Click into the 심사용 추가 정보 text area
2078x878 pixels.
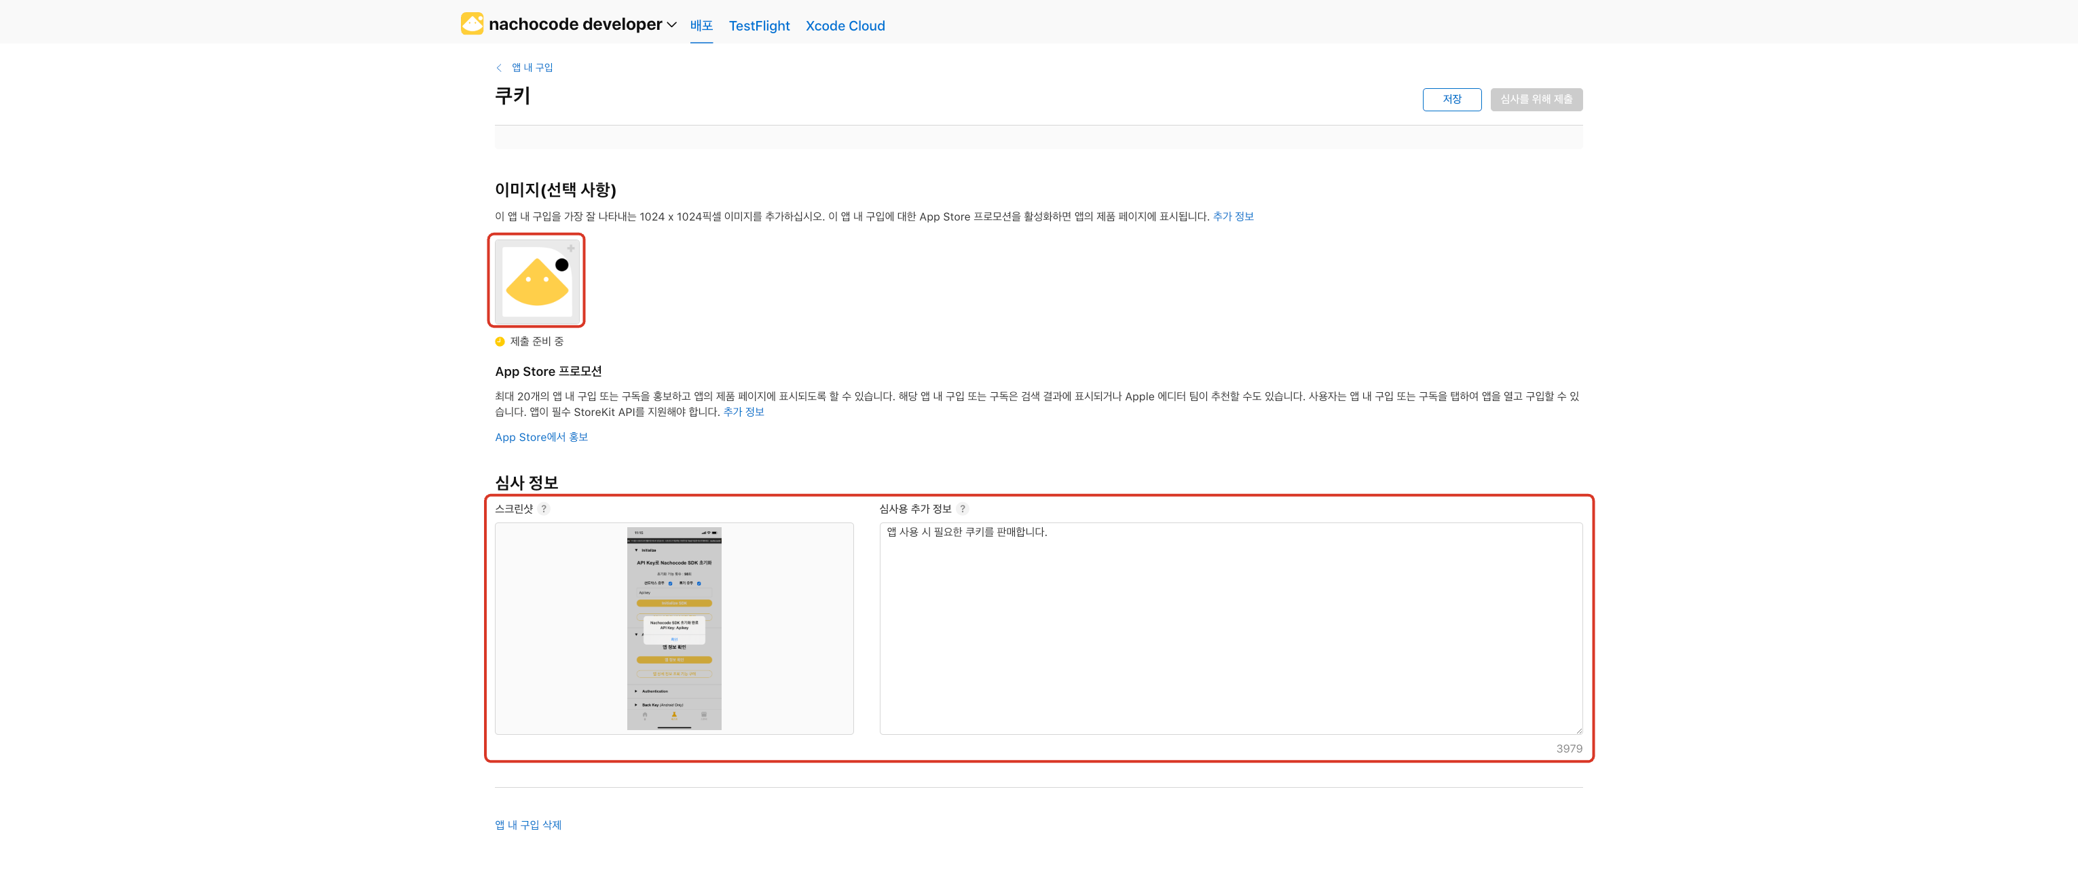click(x=1229, y=628)
